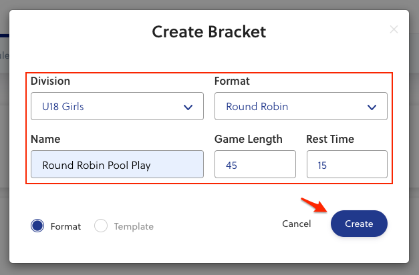The width and height of the screenshot is (419, 275).
Task: Click the Format label above the Round Robin dropdown
Action: click(231, 81)
